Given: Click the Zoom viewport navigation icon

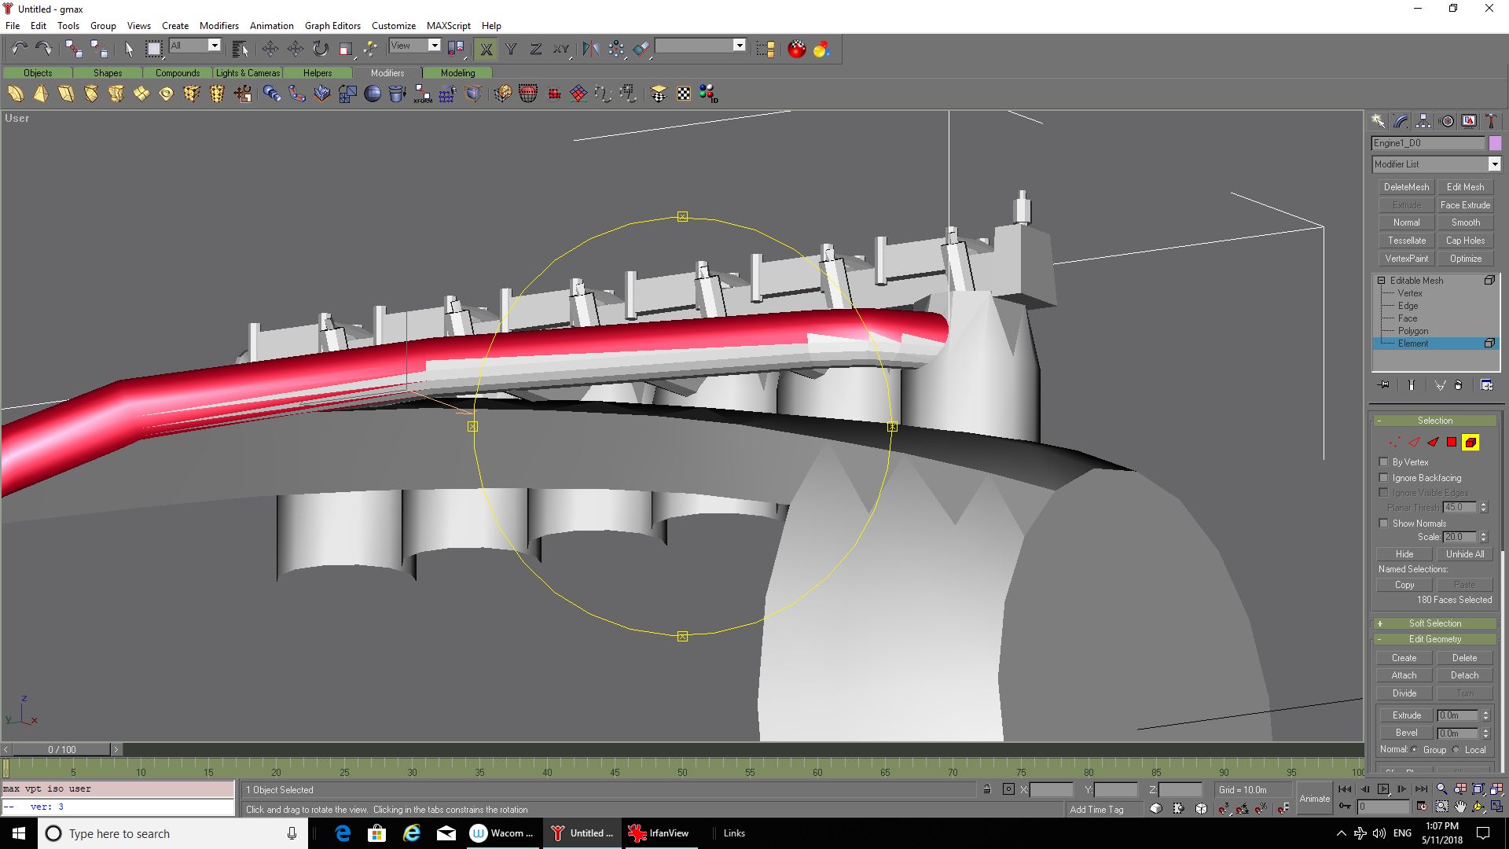Looking at the screenshot, I should (1441, 789).
